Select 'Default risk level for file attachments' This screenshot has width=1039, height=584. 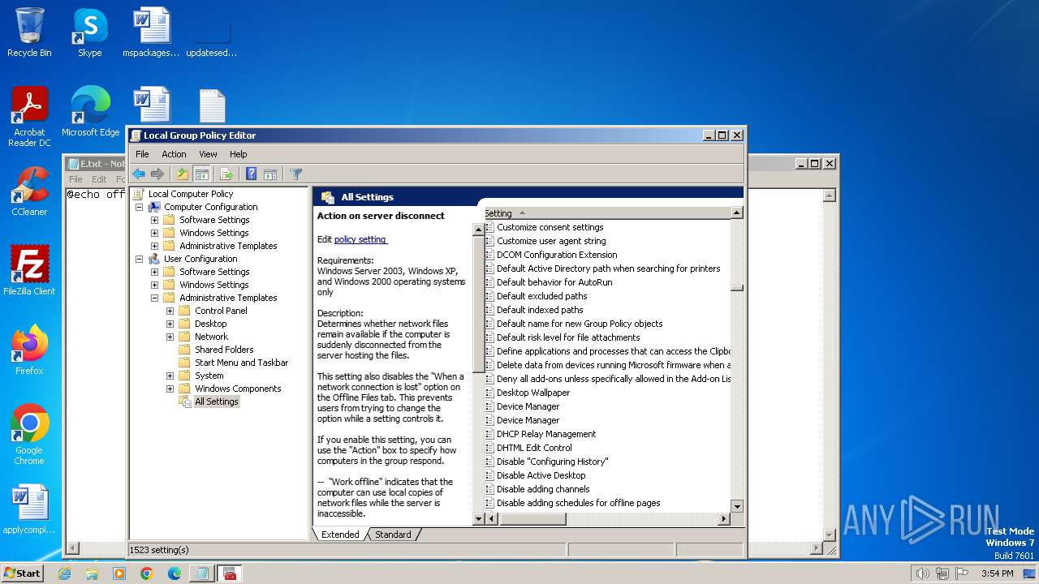568,337
